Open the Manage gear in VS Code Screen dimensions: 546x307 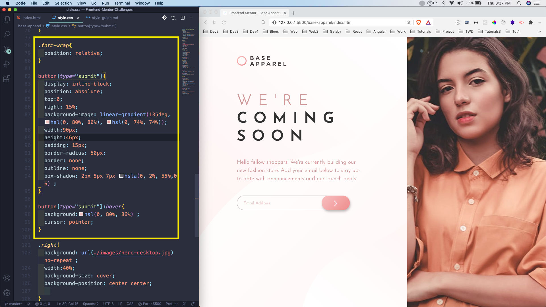7,293
